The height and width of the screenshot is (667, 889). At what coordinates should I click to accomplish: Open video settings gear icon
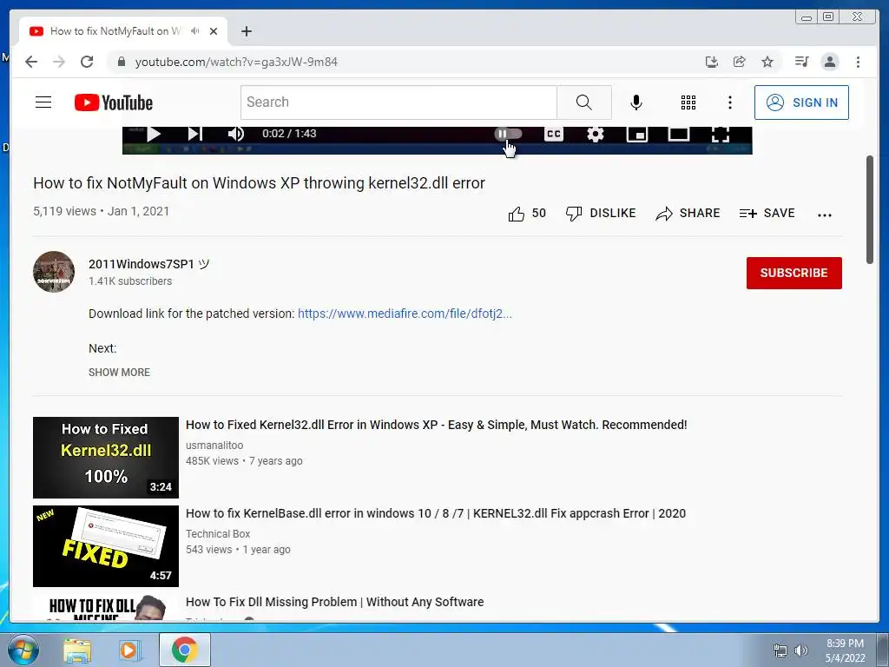(596, 134)
